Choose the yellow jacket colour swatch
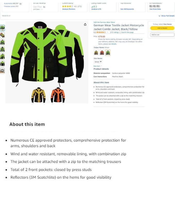 click(x=96, y=52)
